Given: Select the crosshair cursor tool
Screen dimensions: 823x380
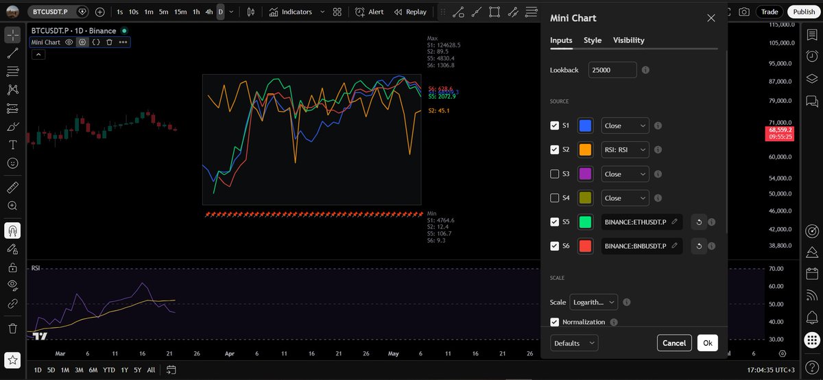Looking at the screenshot, I should [x=12, y=34].
